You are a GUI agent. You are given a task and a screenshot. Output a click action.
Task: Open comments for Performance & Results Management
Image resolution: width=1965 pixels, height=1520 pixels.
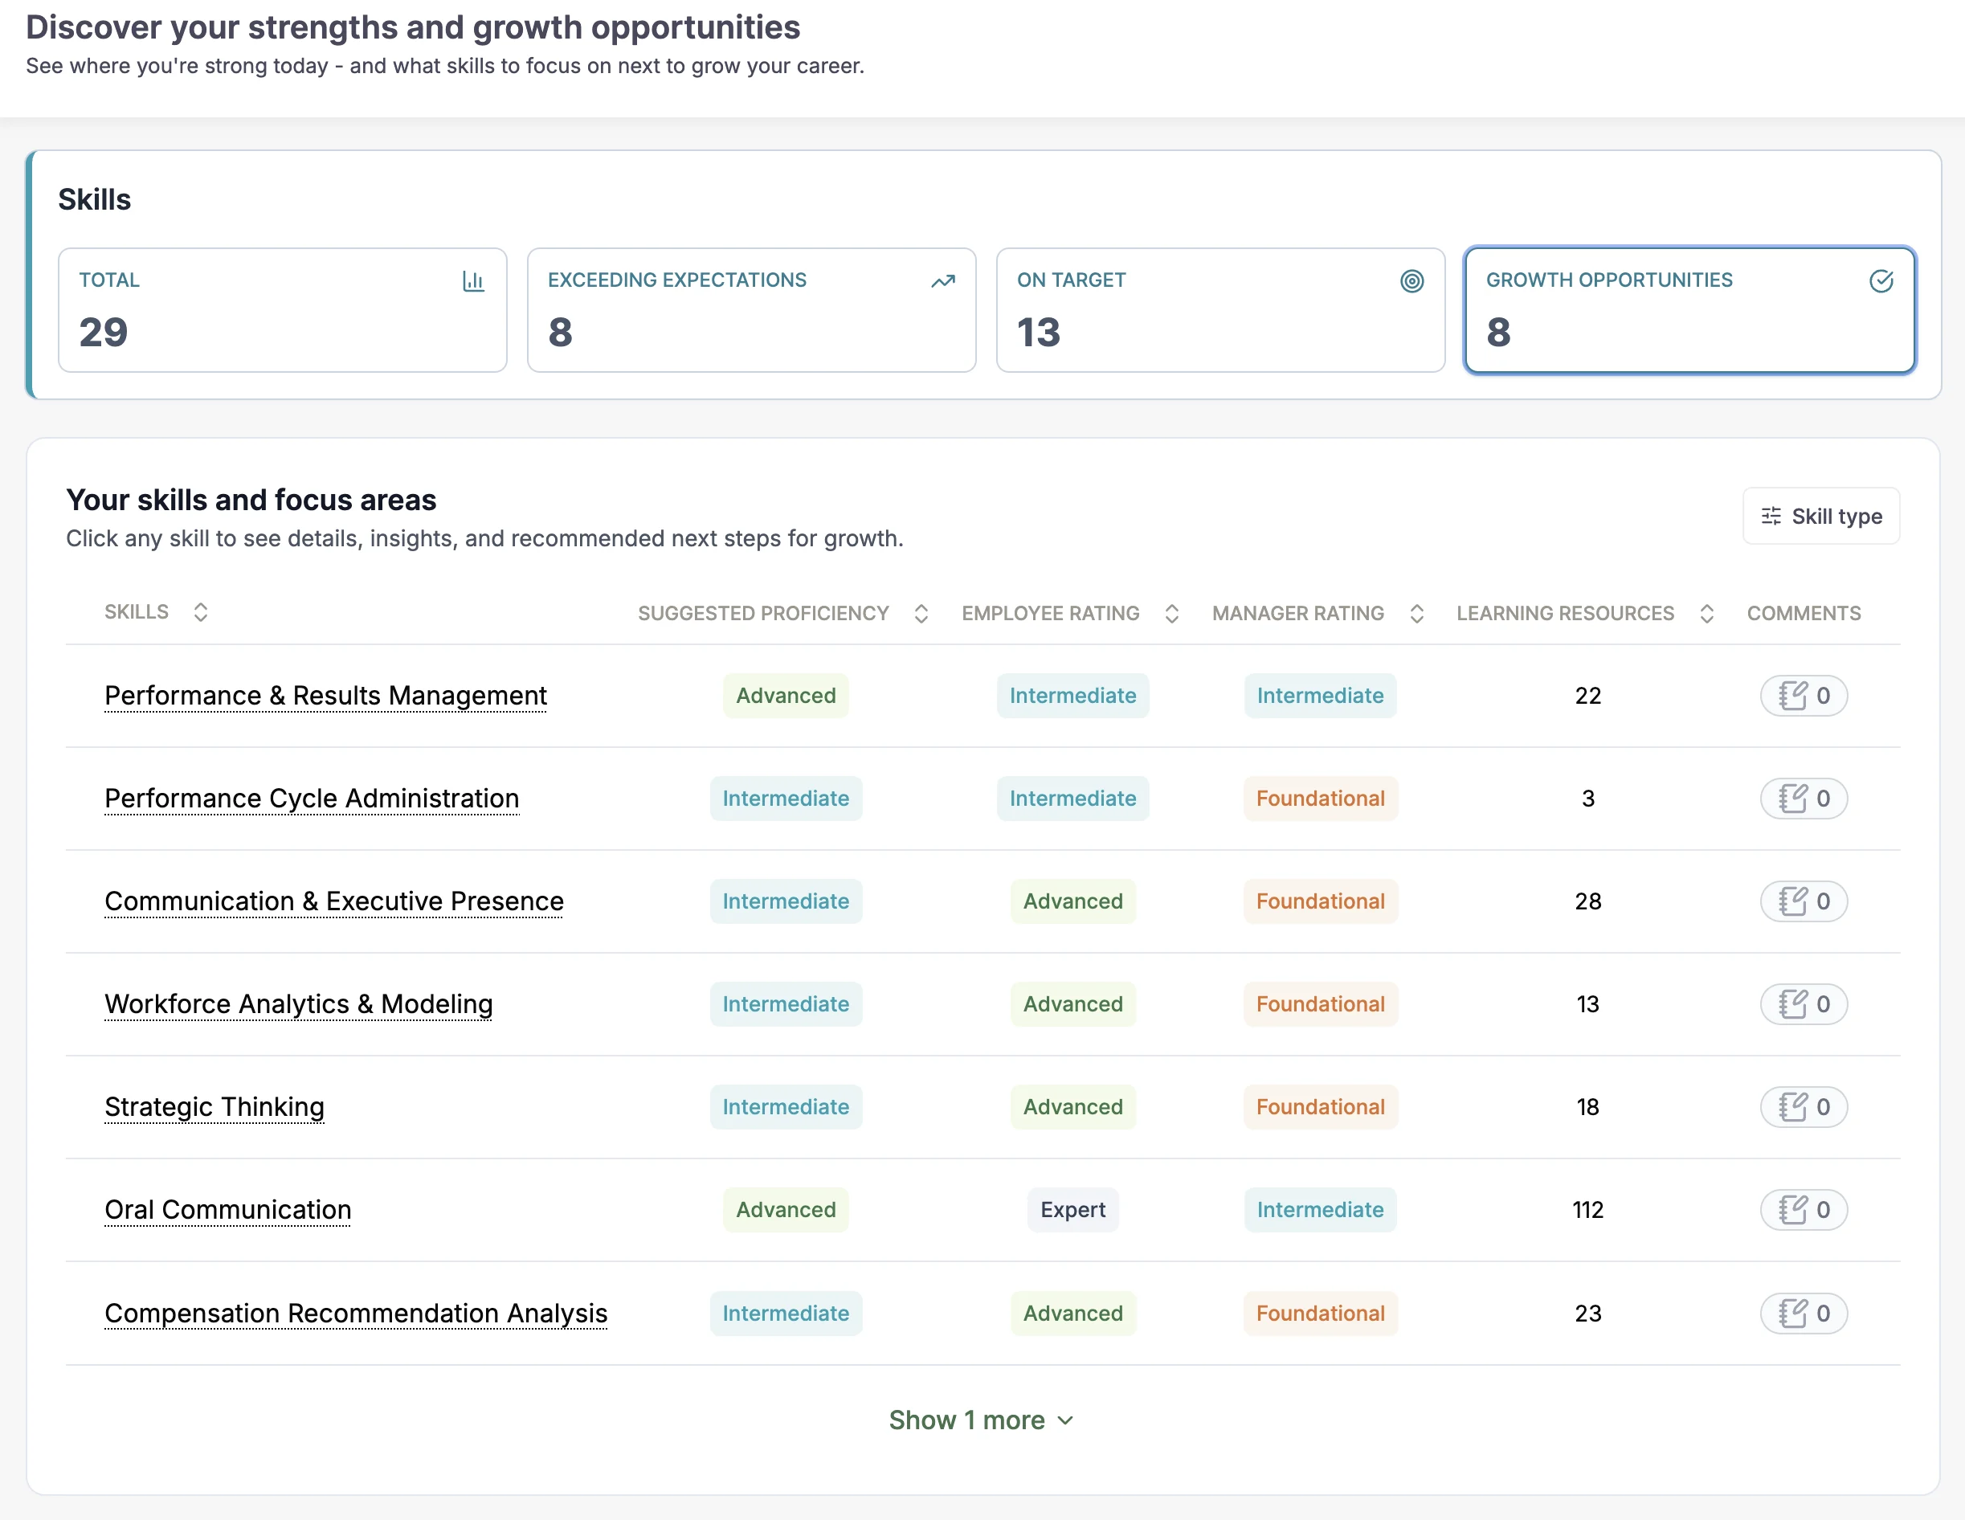[x=1804, y=696]
